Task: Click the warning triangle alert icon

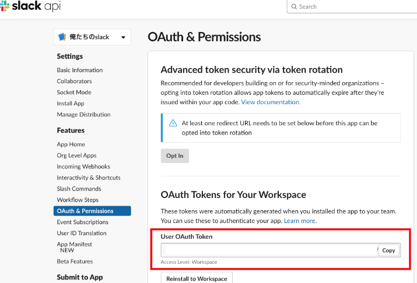Action: tap(173, 123)
